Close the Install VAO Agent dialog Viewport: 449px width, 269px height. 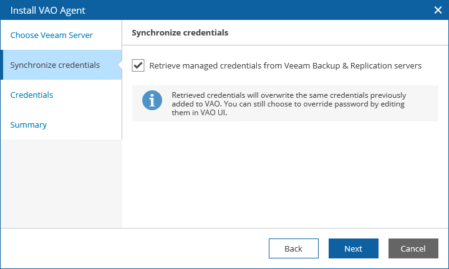pyautogui.click(x=438, y=9)
